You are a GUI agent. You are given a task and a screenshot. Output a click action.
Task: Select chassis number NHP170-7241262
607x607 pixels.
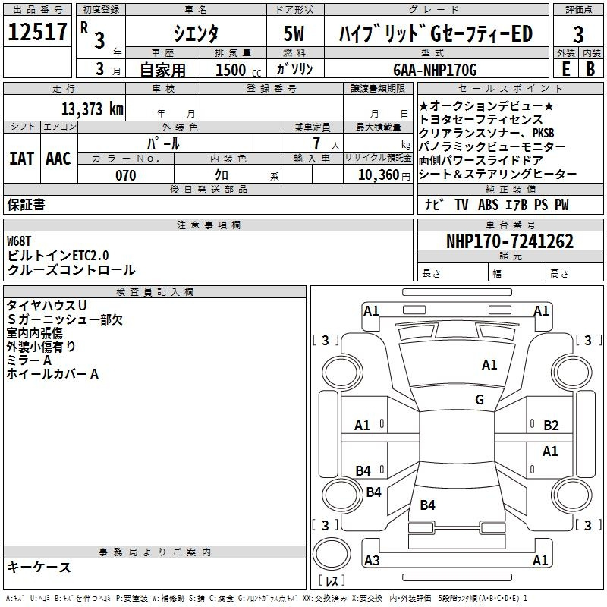coord(509,242)
